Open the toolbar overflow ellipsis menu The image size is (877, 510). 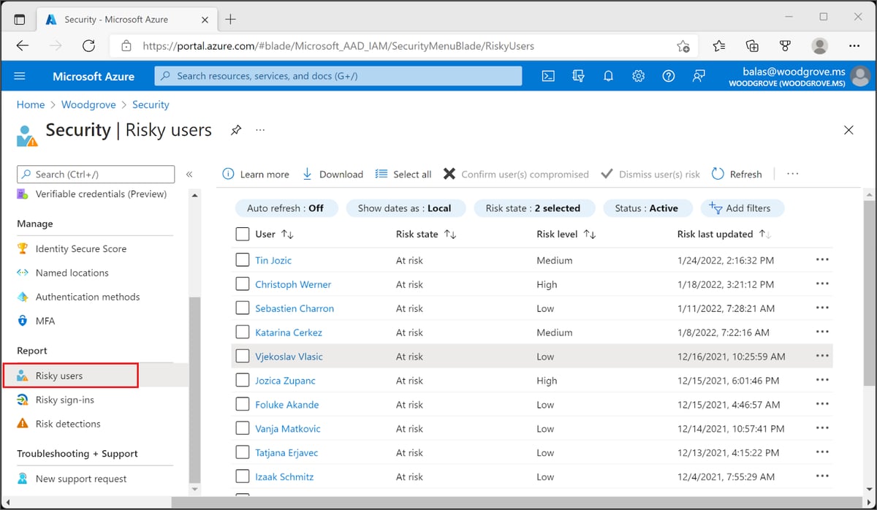(x=792, y=174)
